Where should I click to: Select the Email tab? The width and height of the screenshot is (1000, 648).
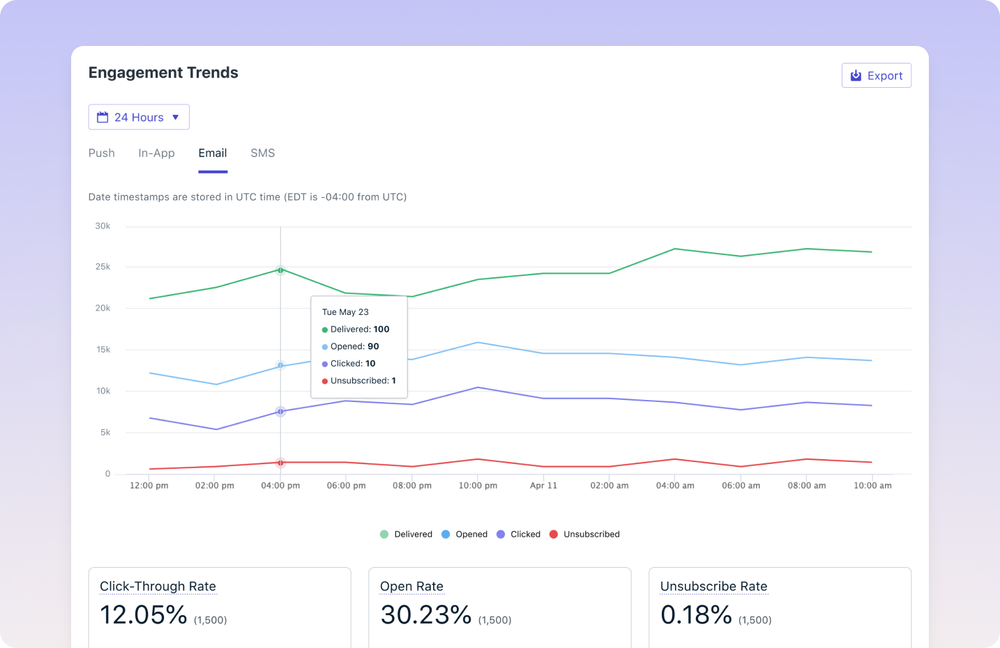(213, 153)
